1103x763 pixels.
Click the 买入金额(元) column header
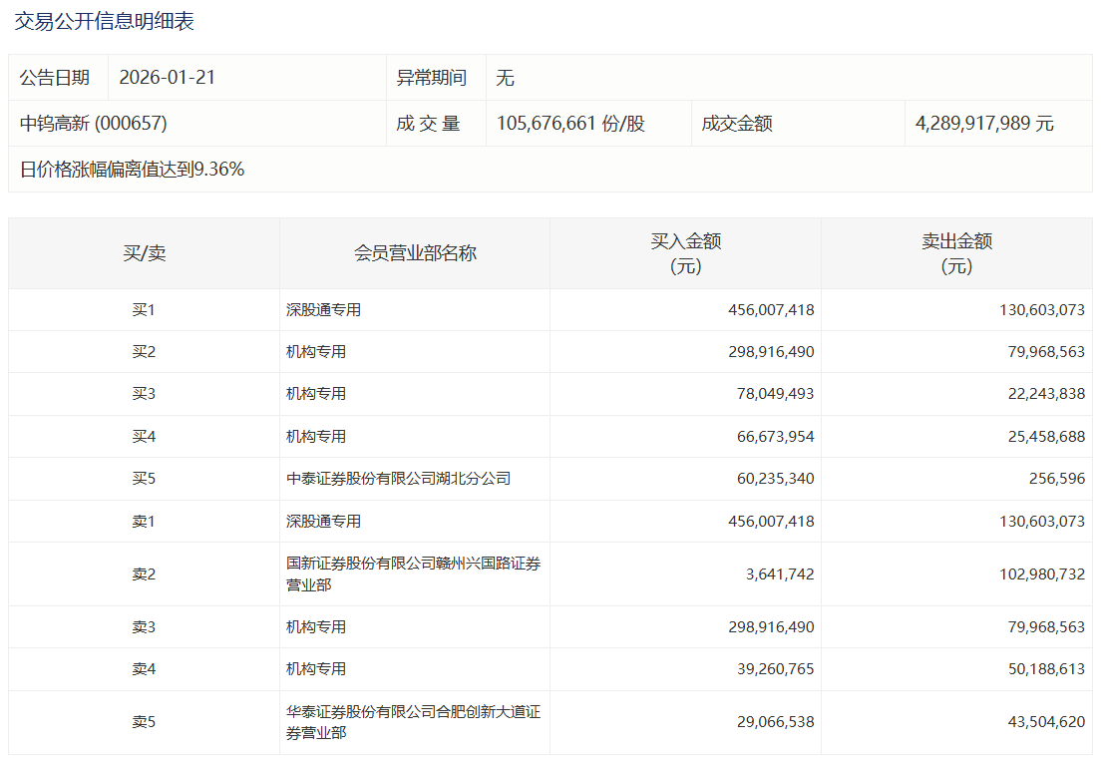tap(685, 253)
